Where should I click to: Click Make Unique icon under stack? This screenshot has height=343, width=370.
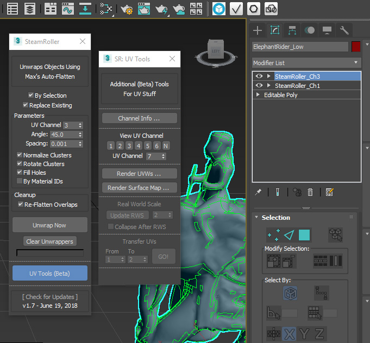pos(297,192)
